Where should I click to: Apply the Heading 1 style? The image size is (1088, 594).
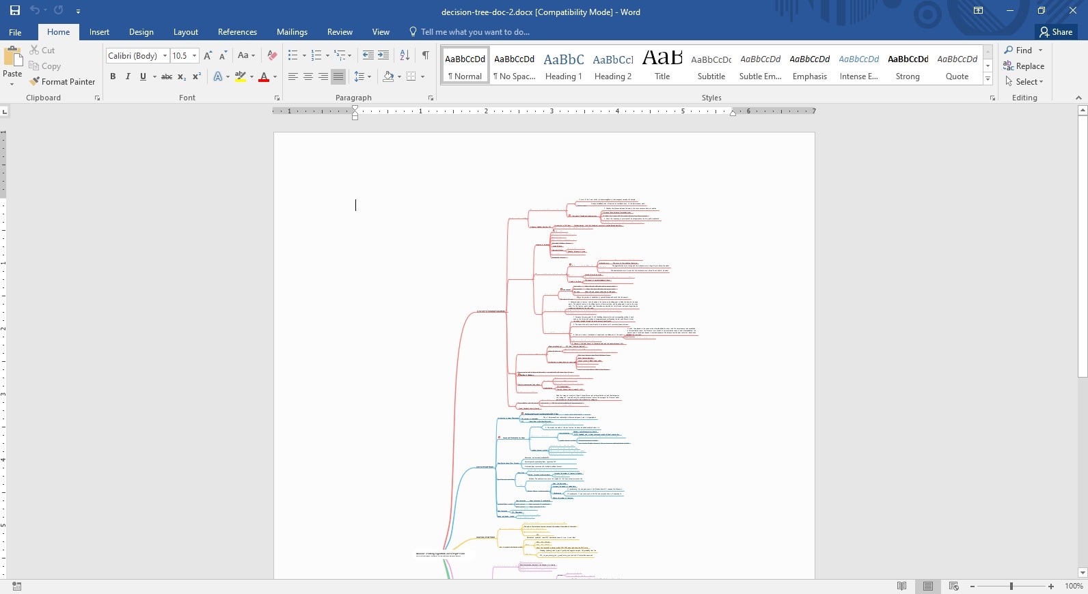(x=564, y=66)
